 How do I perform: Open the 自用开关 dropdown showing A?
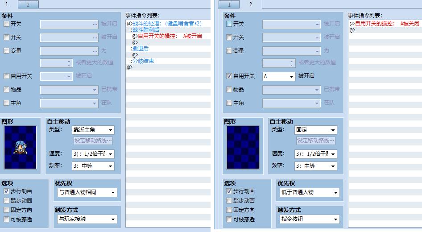coord(279,76)
